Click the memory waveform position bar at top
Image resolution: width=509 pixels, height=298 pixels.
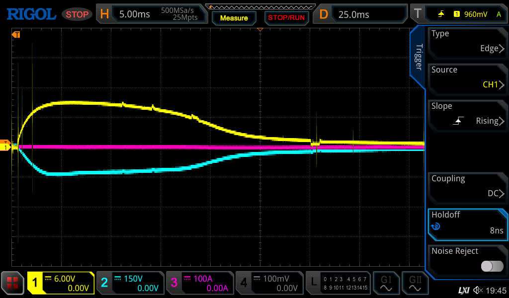tap(260, 7)
